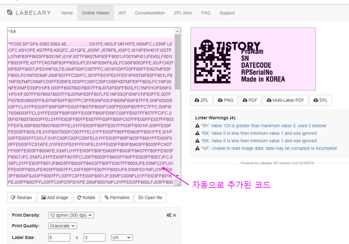
Task: Click the Permalink button
Action: (117, 198)
